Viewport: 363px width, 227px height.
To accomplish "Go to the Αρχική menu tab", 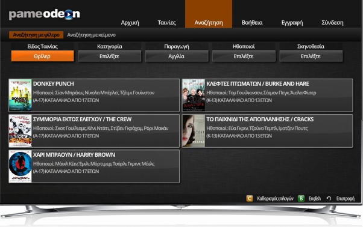I will pos(130,23).
